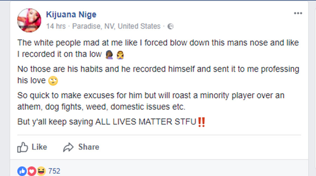Click the poster's profile picture
Image resolution: width=316 pixels, height=176 pixels.
tap(29, 20)
